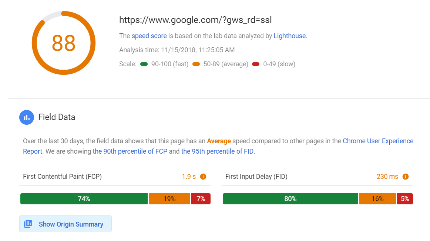Screen dimensions: 430x241
Task: Click the FCP info icon
Action: click(203, 177)
